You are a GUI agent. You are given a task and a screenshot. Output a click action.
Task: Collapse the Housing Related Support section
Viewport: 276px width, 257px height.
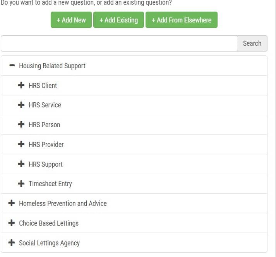[x=12, y=66]
